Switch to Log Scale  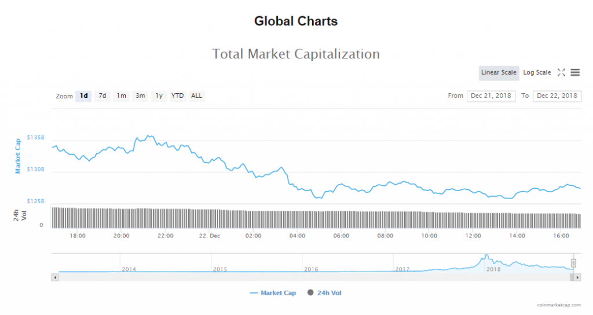(537, 72)
